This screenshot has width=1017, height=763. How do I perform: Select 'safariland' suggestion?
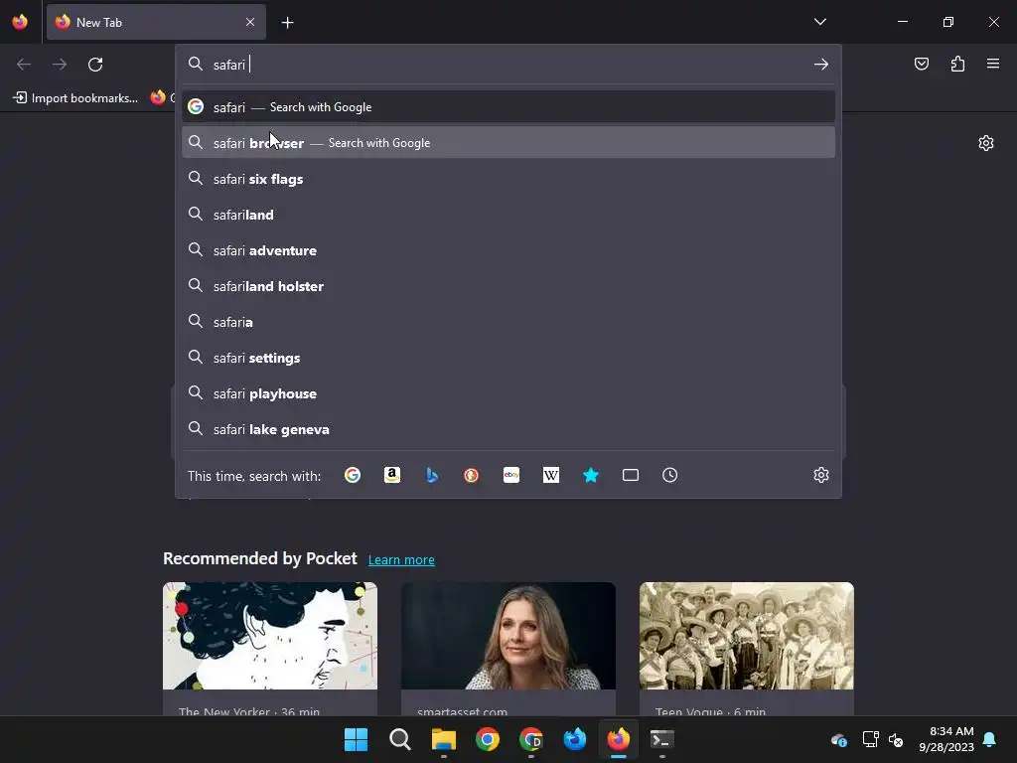[508, 215]
